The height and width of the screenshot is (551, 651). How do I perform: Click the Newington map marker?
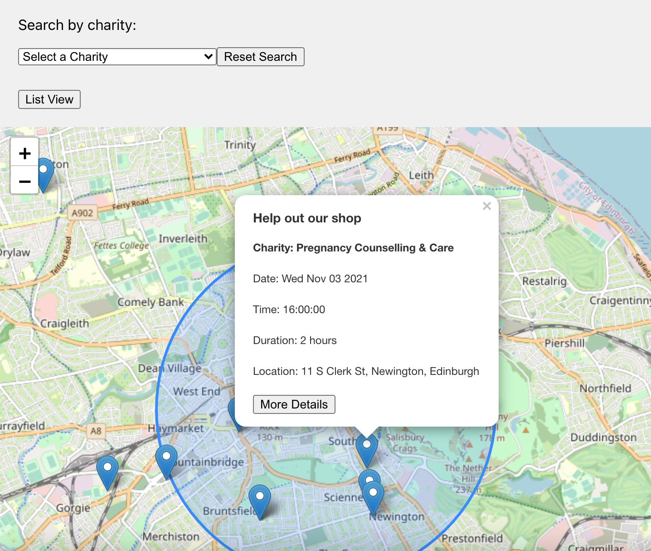373,492
